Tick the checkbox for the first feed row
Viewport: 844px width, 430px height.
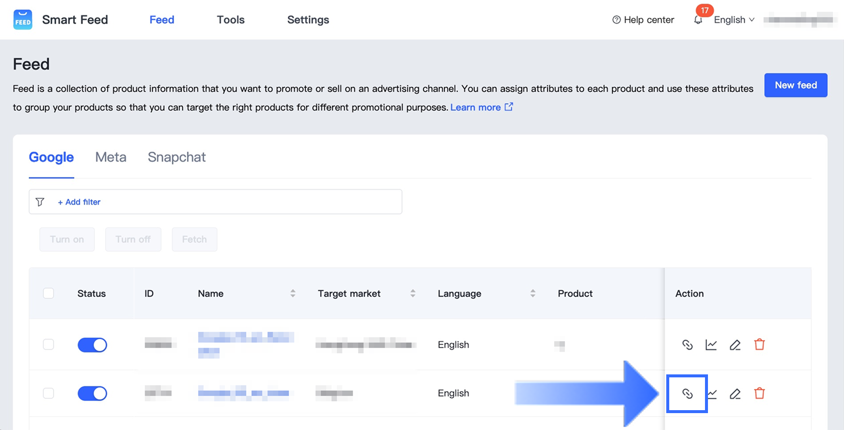pos(49,345)
